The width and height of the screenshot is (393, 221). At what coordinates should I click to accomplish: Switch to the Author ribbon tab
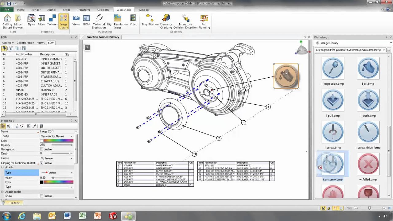tap(52, 10)
